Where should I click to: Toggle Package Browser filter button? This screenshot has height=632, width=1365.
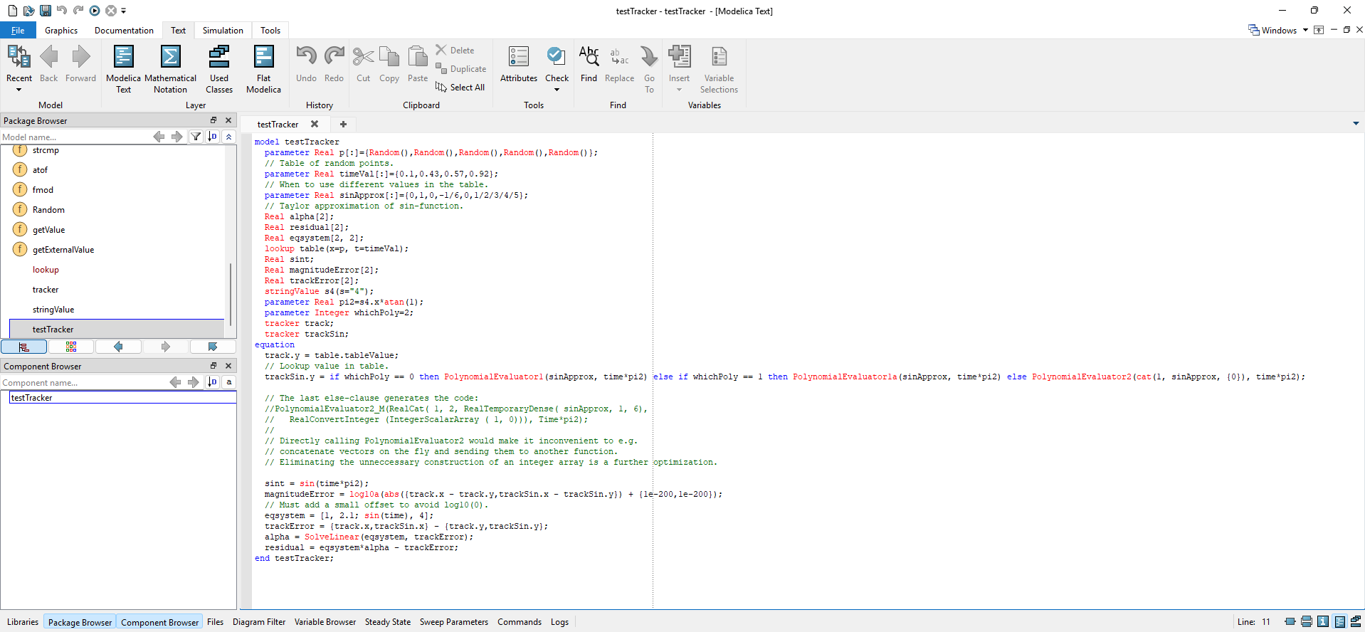coord(196,137)
